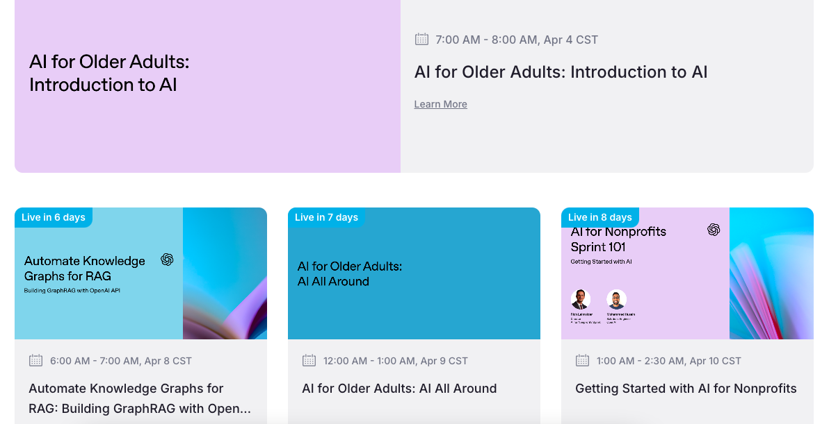Open the Learn More link
829x424 pixels.
tap(440, 104)
